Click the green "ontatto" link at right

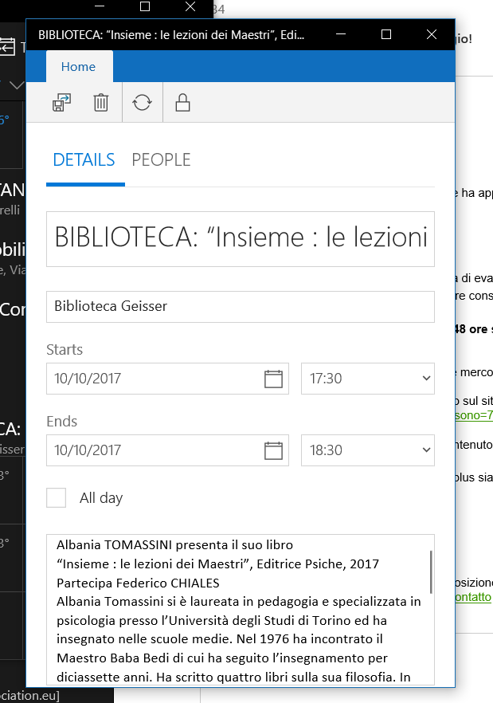473,597
